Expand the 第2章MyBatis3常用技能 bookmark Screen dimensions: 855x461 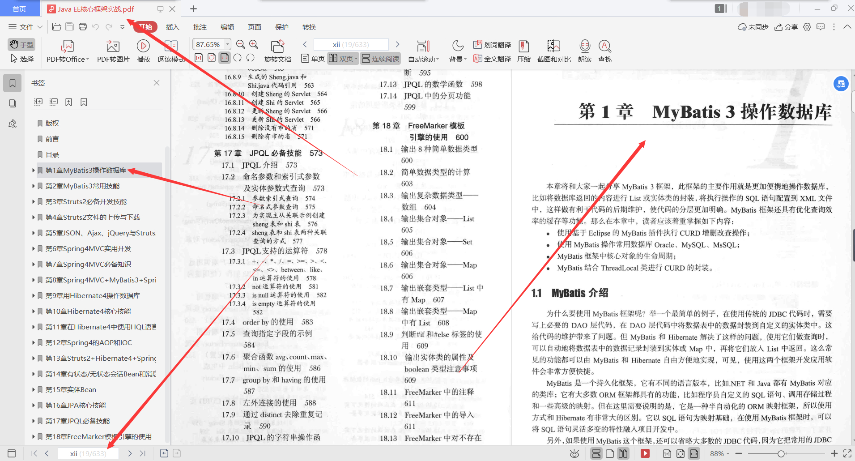(34, 186)
